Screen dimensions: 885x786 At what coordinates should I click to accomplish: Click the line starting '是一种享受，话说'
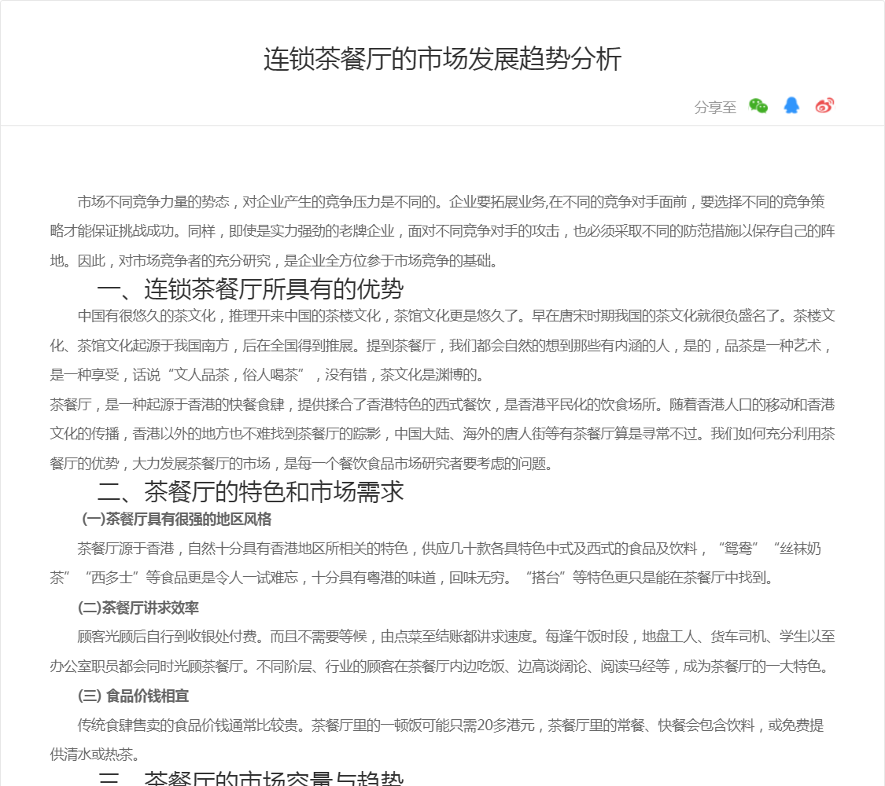point(267,375)
